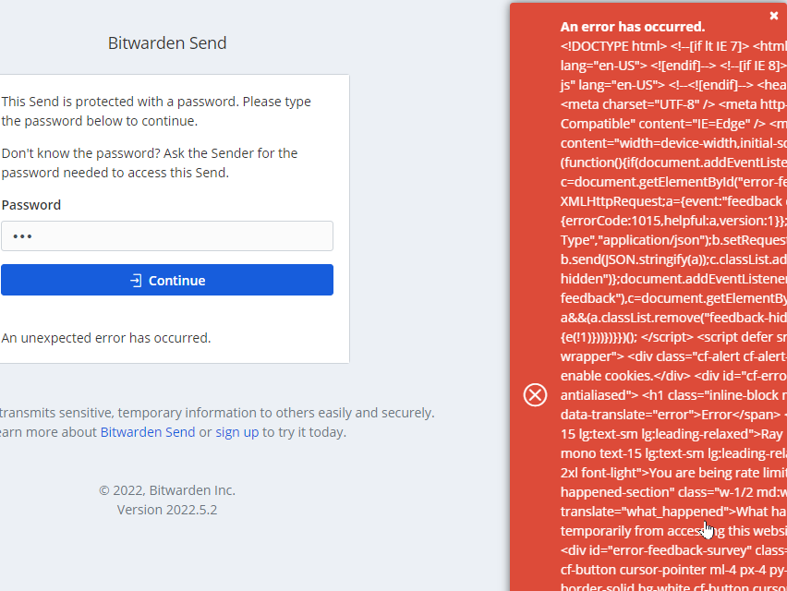Select the unexpected error message text
787x591 pixels.
click(105, 337)
